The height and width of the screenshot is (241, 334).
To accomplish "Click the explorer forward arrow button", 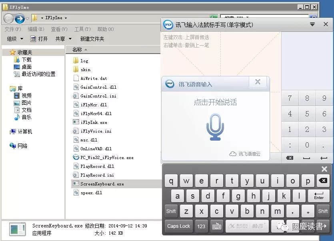I will [20, 18].
